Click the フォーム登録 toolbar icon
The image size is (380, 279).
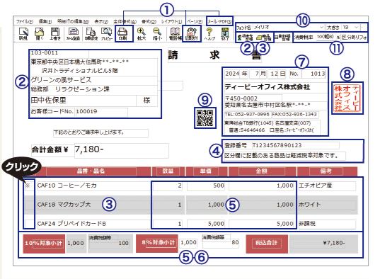(73, 34)
